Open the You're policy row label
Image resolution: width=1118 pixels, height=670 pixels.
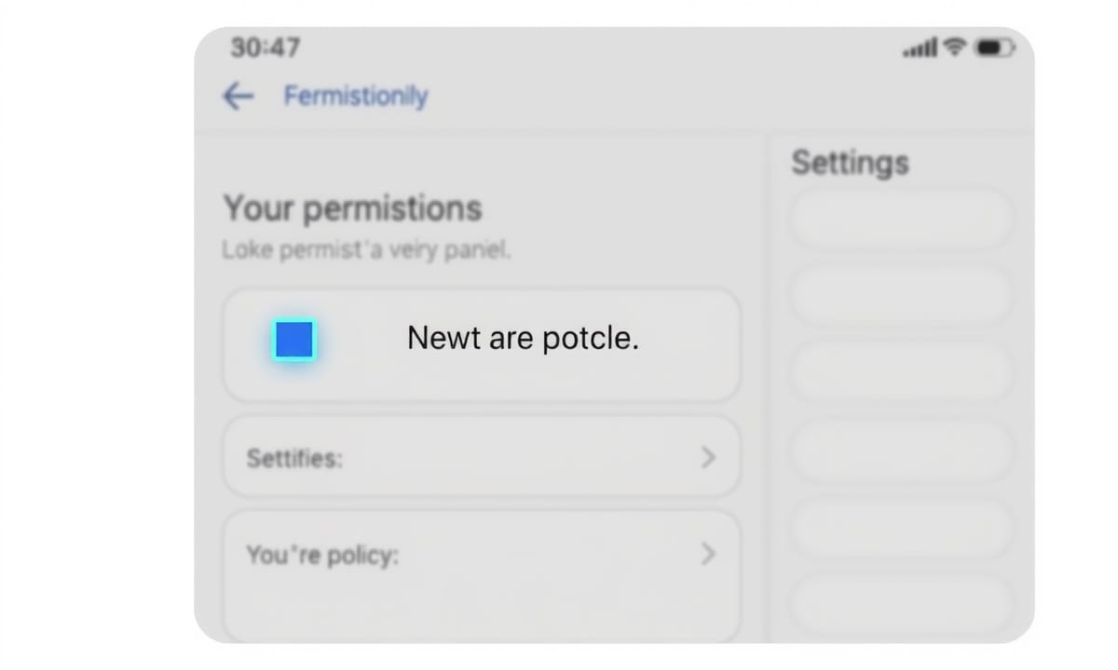pos(322,556)
